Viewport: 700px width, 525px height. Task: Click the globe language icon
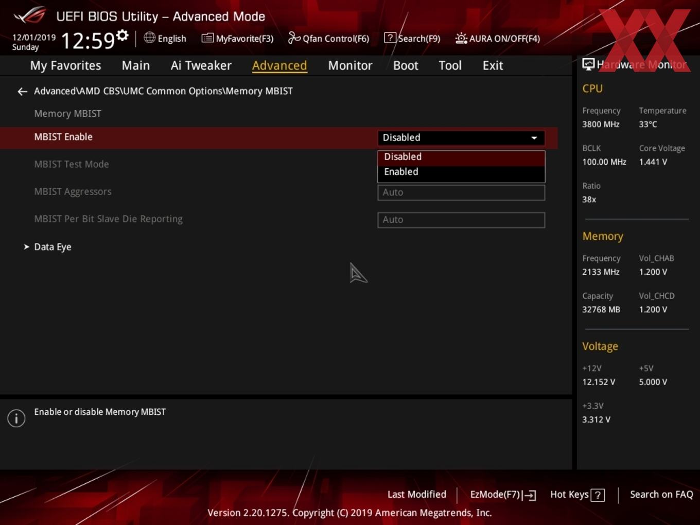pyautogui.click(x=149, y=38)
